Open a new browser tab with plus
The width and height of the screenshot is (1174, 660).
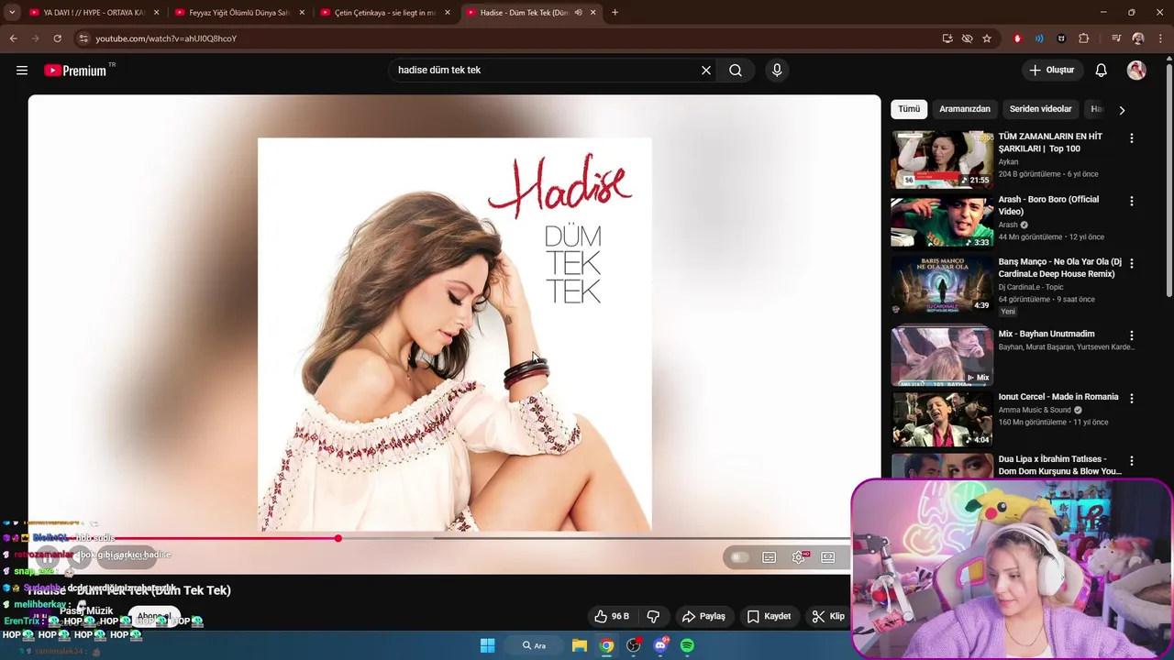click(615, 13)
